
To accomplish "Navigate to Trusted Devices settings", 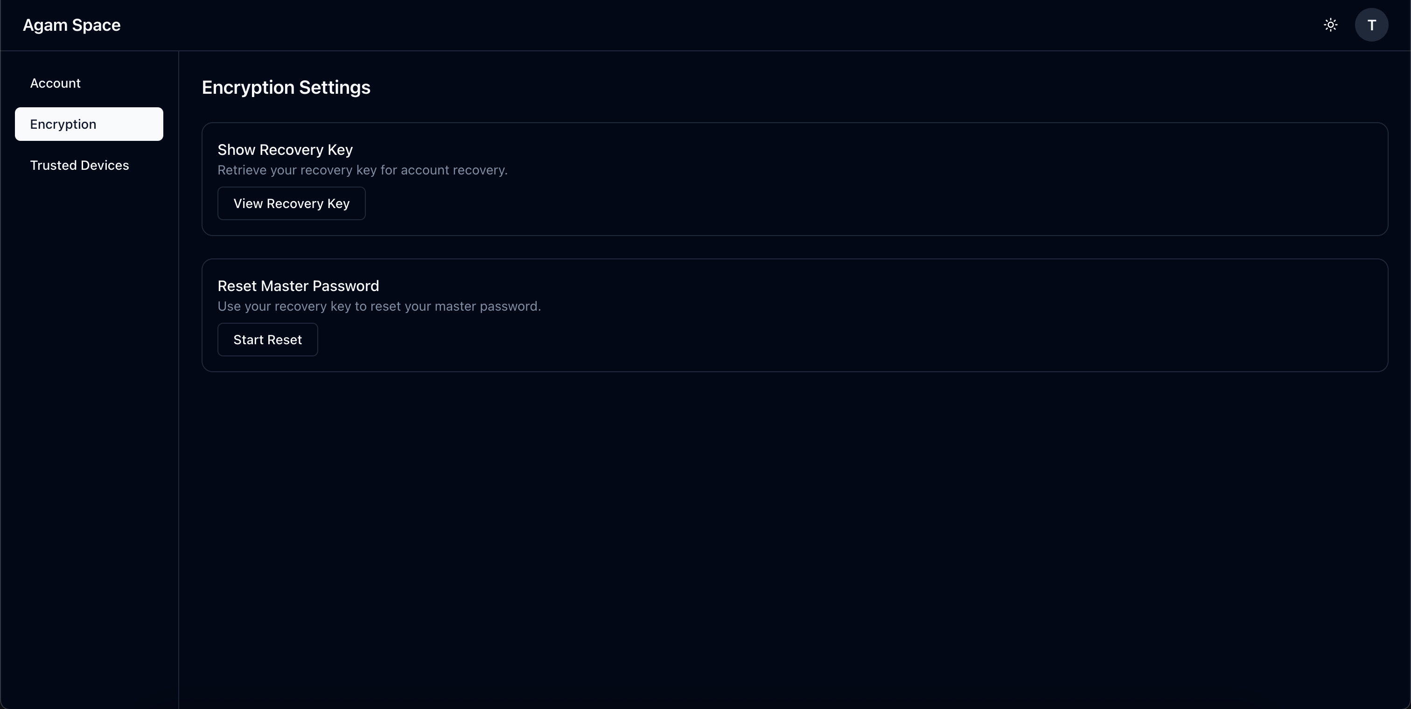I will coord(79,165).
